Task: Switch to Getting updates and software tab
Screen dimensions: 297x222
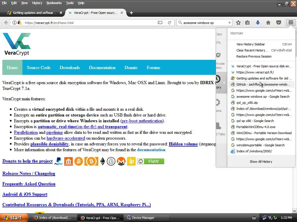Action: coord(34,13)
